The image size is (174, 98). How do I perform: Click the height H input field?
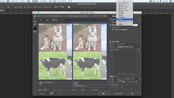[x=114, y=82]
